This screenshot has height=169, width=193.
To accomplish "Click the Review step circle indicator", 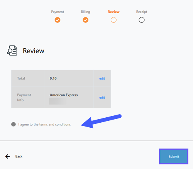I will (113, 20).
